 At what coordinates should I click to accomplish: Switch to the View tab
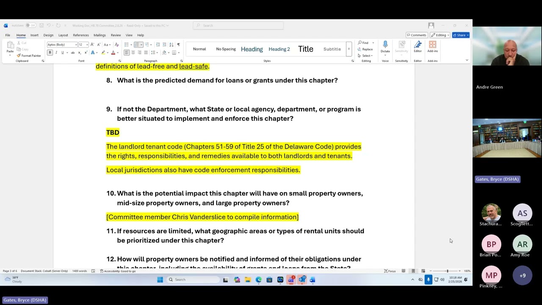point(129,35)
